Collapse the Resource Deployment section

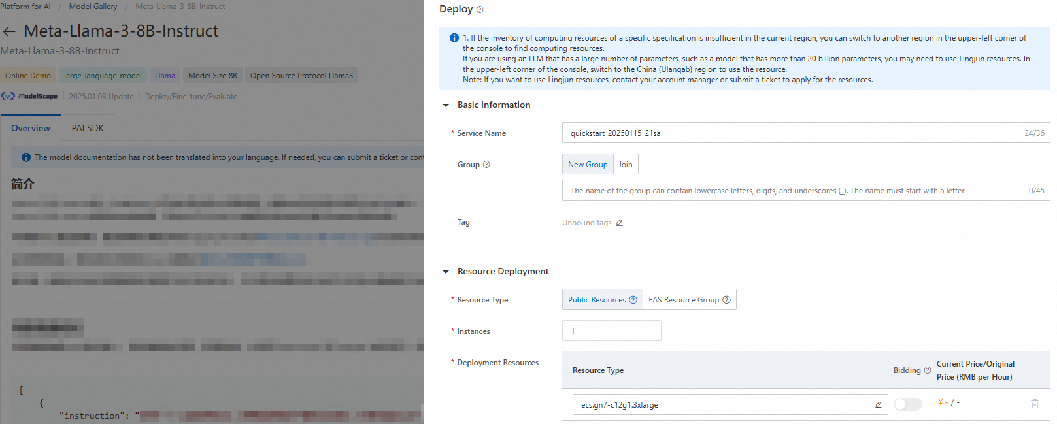click(x=446, y=272)
